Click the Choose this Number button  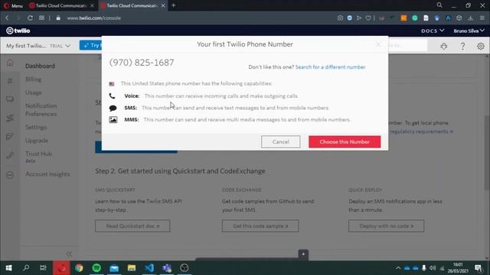[x=345, y=142]
